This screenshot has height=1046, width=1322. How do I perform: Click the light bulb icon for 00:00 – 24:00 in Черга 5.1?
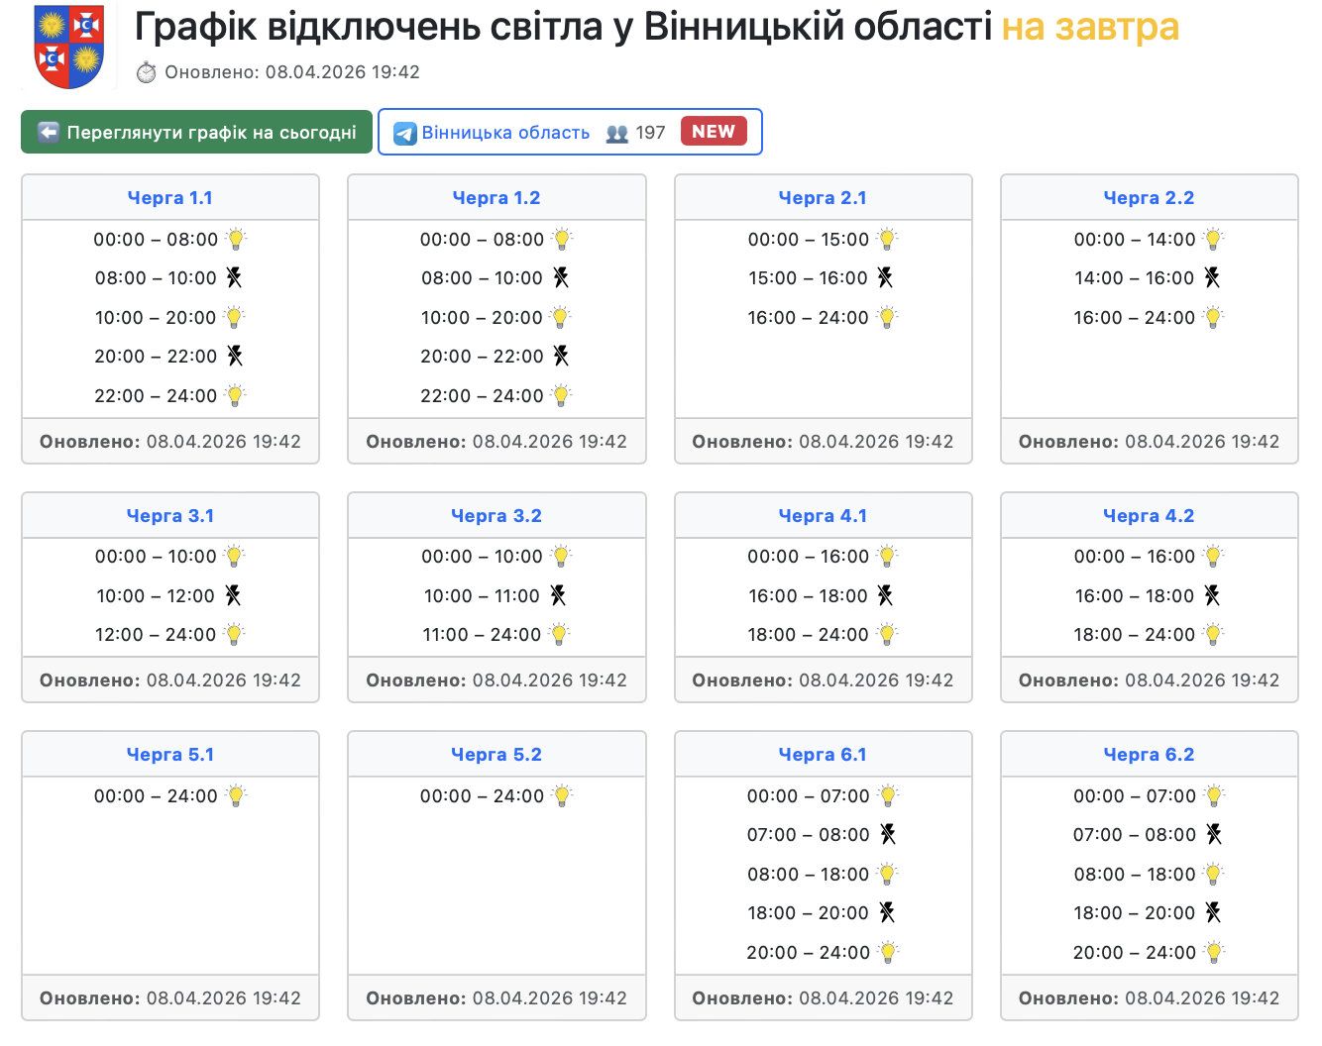[x=236, y=795]
